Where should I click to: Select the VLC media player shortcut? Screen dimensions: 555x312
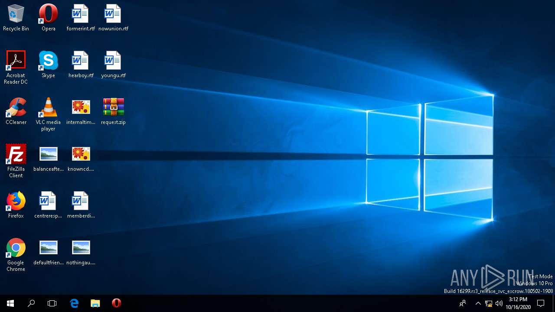48,114
